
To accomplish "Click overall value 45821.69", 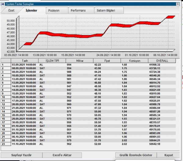I will point(155,90).
